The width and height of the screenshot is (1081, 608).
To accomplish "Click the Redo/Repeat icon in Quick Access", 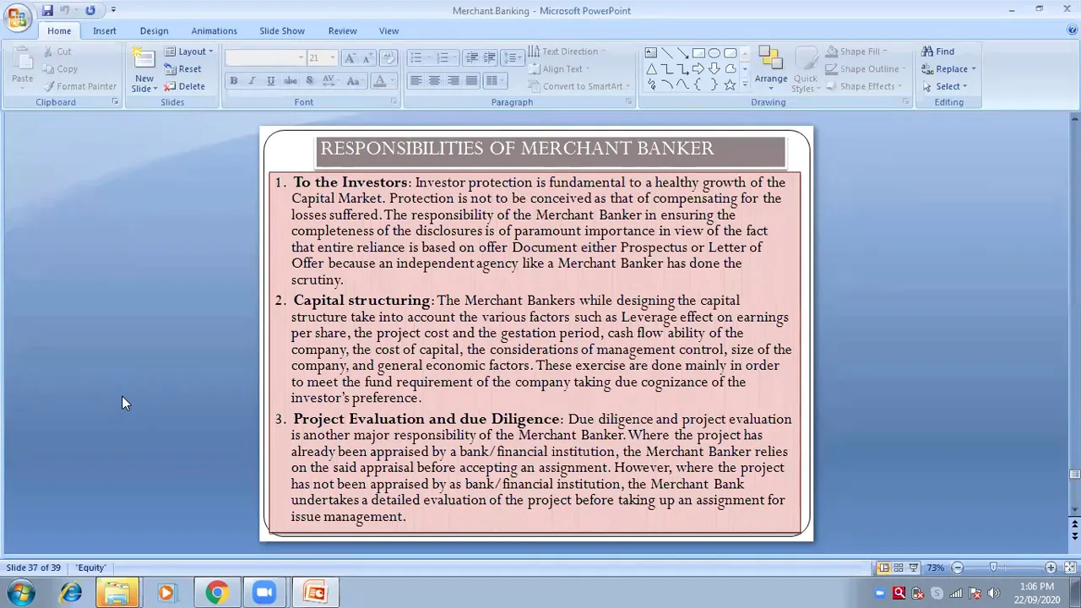I will (90, 10).
